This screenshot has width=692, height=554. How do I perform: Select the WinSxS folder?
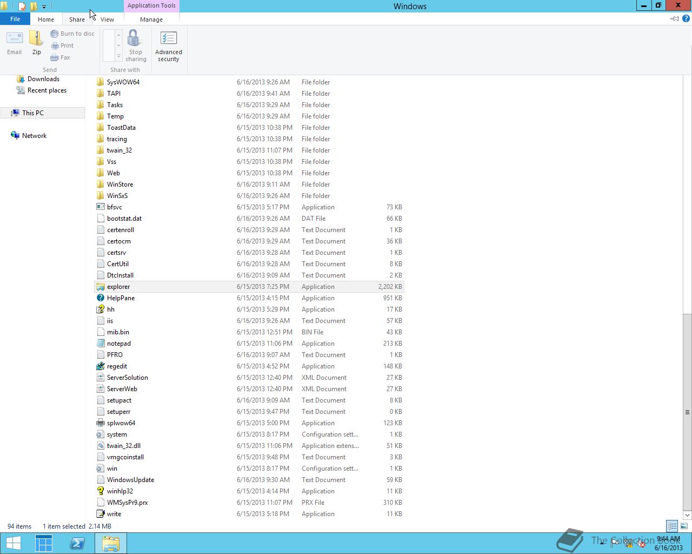click(249, 196)
